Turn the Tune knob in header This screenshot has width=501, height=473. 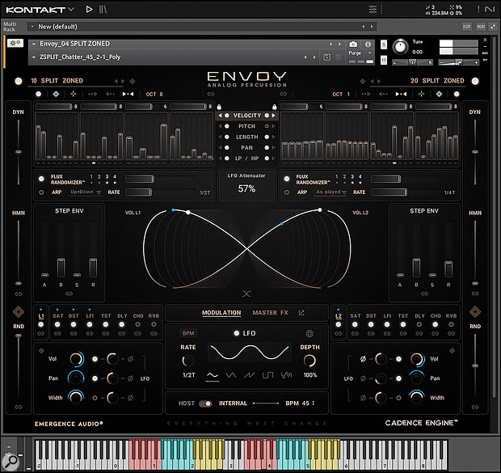point(400,47)
